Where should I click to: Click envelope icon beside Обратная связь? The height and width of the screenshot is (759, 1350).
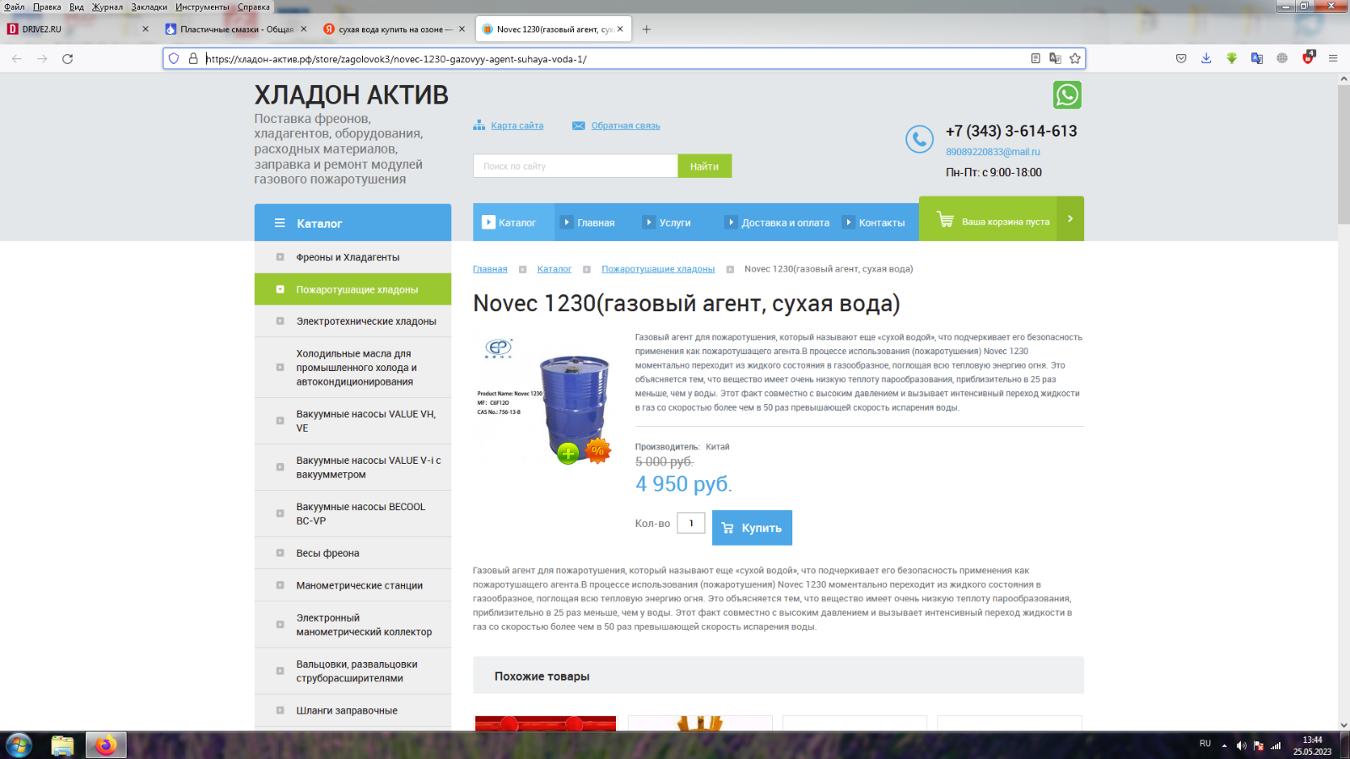coord(579,126)
